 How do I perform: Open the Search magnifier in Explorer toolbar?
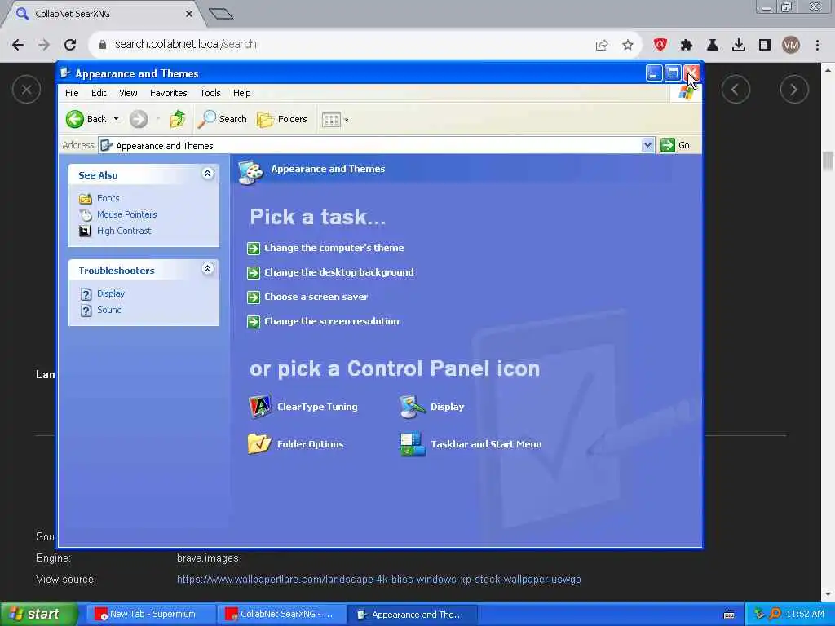pyautogui.click(x=206, y=119)
